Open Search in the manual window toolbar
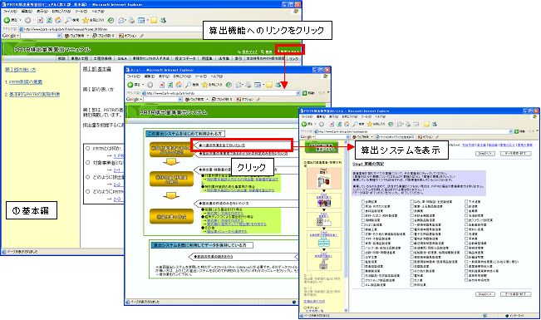The image size is (541, 320). [71, 21]
